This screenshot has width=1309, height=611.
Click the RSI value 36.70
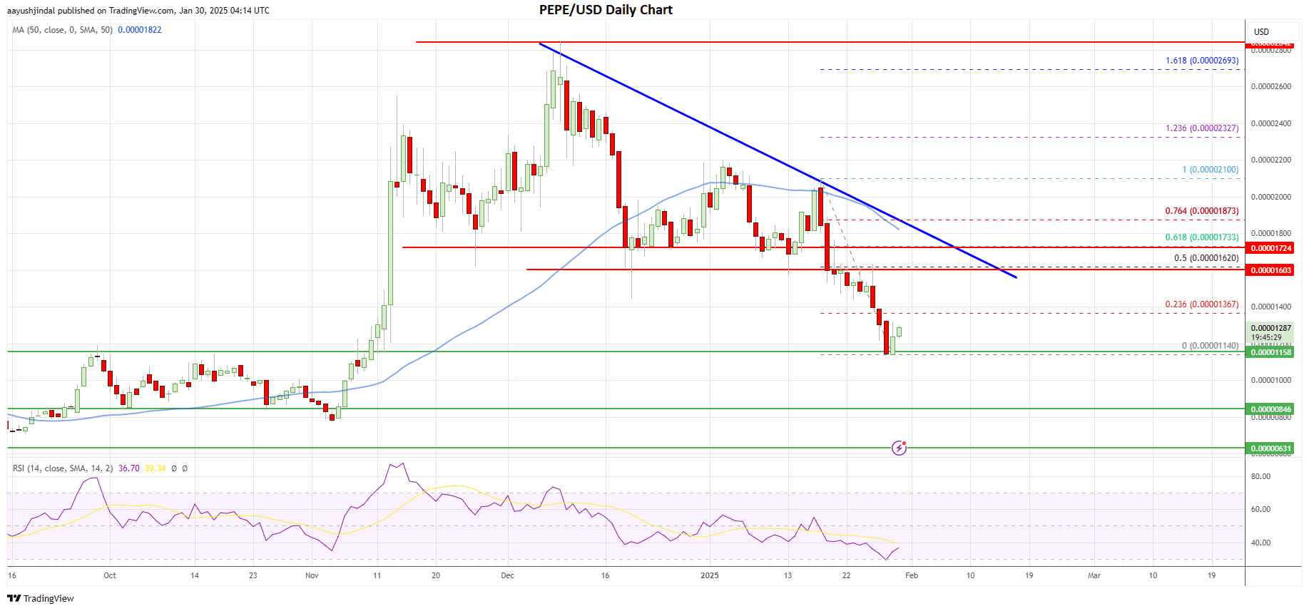click(129, 468)
